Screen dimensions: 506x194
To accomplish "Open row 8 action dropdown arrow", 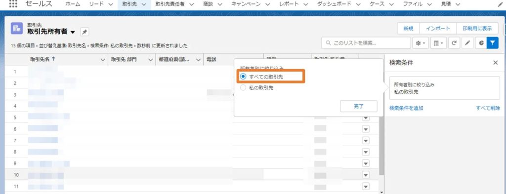I will 366,152.
